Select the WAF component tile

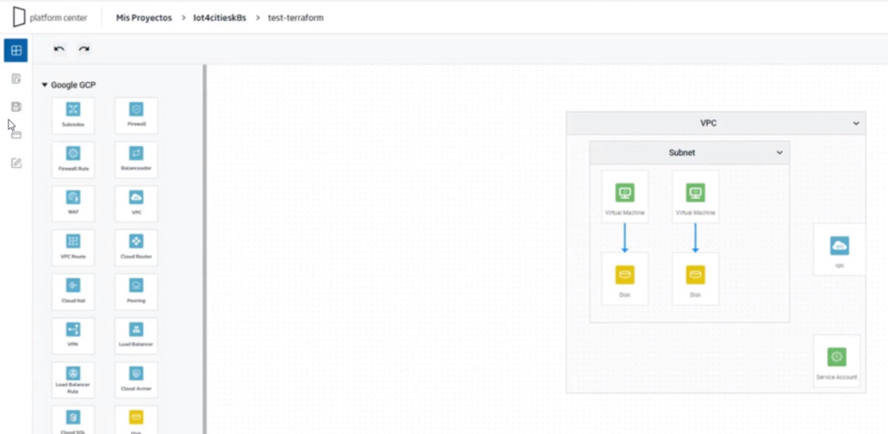click(x=73, y=204)
